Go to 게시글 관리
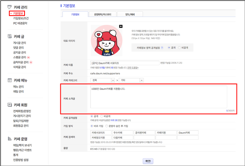Viewport: 245px width, 166px height. coord(19,43)
